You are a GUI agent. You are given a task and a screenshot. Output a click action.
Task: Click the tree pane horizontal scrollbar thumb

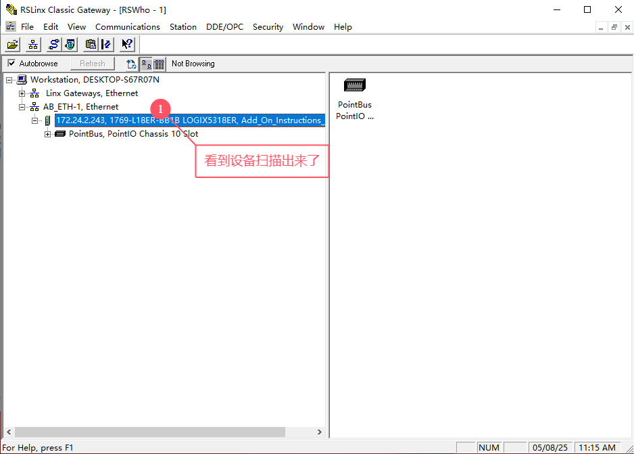point(150,432)
